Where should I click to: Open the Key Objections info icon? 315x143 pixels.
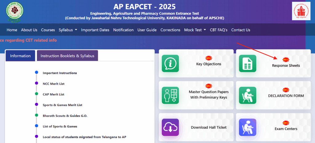tap(170, 63)
